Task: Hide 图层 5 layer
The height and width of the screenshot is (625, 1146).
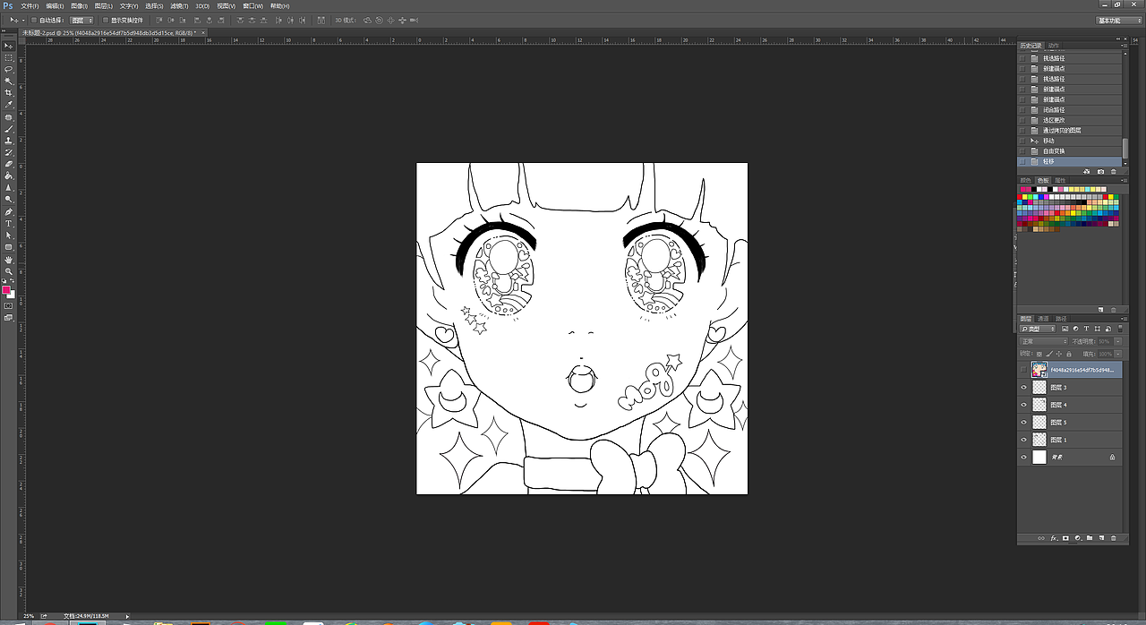Action: click(1024, 421)
